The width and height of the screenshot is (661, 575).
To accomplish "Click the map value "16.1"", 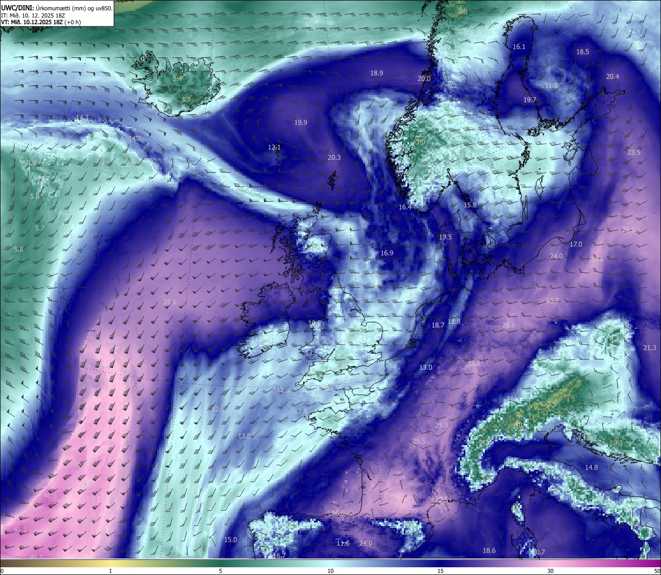I will (519, 47).
